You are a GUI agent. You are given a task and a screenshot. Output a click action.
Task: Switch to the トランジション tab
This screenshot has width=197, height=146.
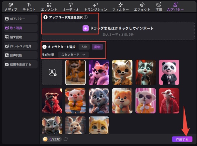[96, 7]
